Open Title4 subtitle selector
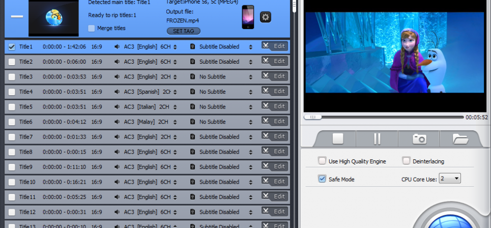491x228 pixels. point(250,92)
